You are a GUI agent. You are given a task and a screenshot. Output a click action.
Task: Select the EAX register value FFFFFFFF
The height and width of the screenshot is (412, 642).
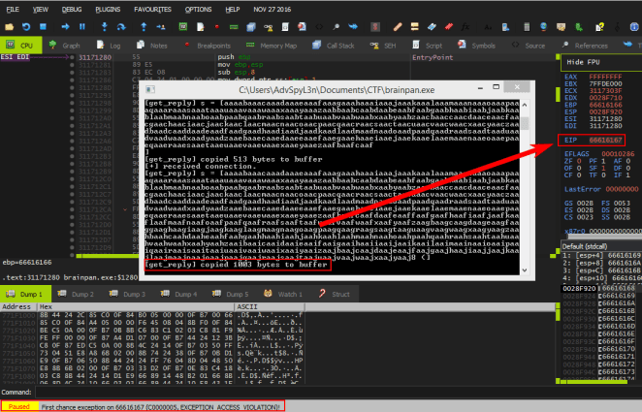[605, 77]
